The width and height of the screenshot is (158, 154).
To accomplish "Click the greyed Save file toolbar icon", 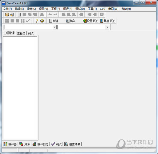I will 24,14.
